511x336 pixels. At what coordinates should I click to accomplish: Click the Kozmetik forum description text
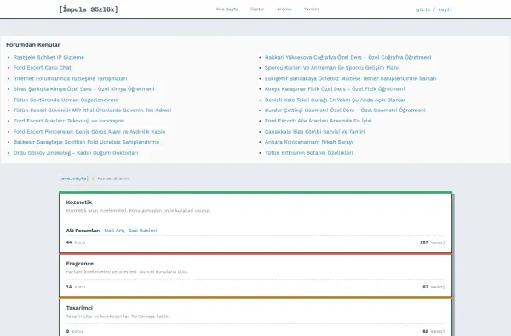139,211
